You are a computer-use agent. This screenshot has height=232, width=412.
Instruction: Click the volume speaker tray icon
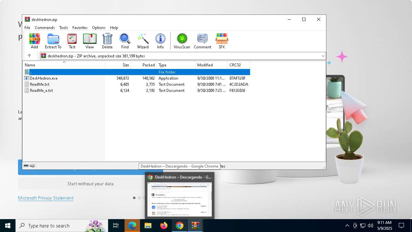pyautogui.click(x=370, y=226)
